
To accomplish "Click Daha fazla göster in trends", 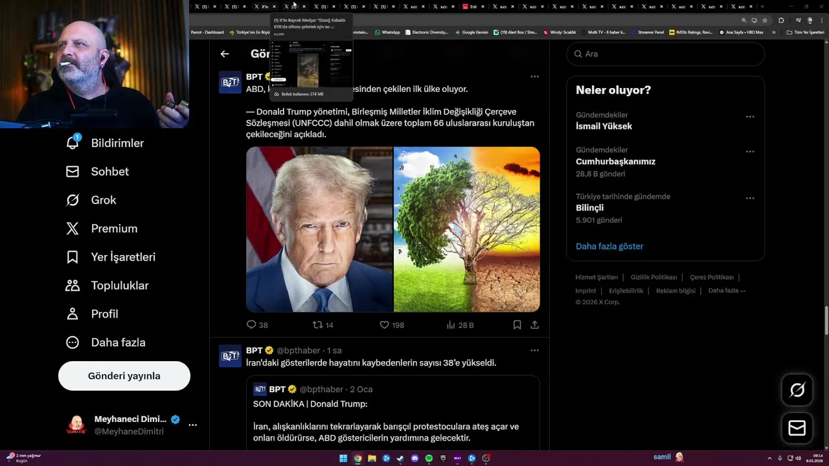I will [x=609, y=246].
